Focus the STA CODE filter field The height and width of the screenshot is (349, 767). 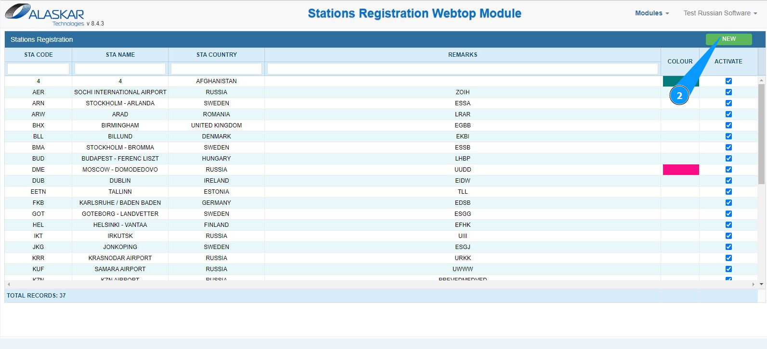(x=39, y=69)
